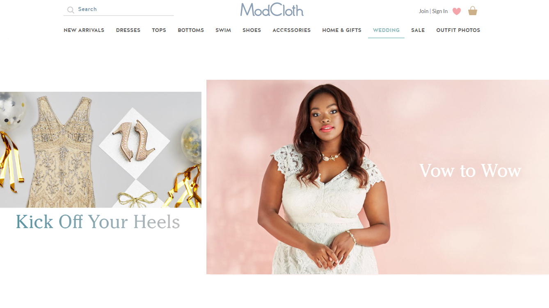
Task: Click the Join link
Action: coord(423,11)
